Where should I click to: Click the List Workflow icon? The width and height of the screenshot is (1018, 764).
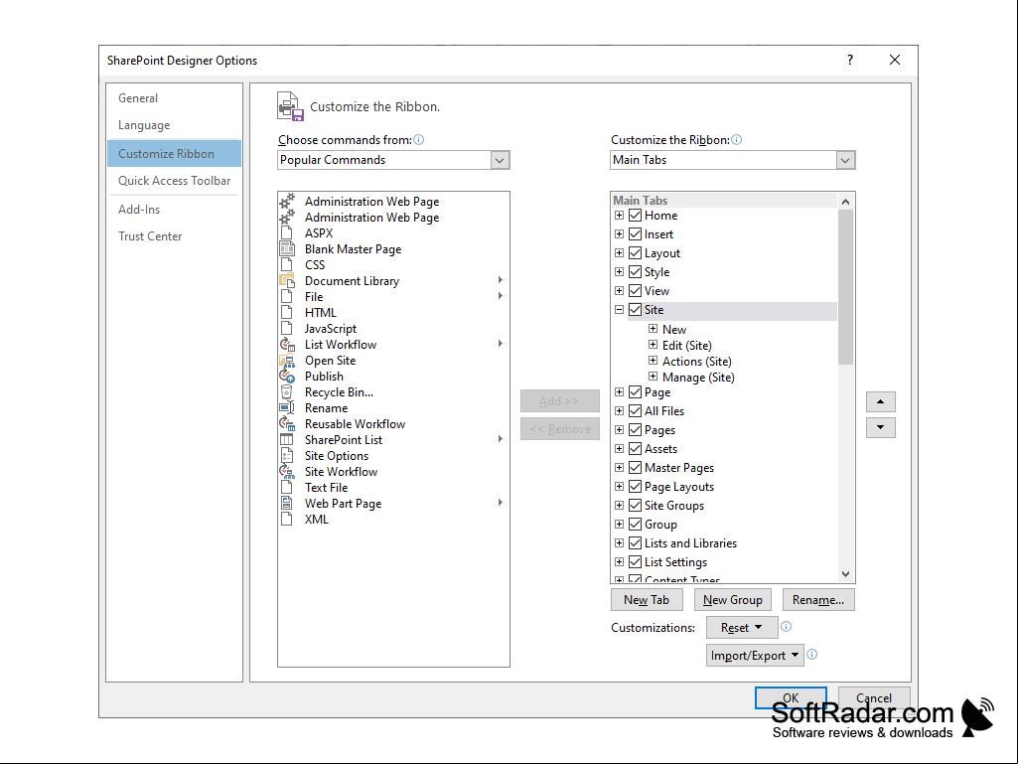pyautogui.click(x=287, y=345)
